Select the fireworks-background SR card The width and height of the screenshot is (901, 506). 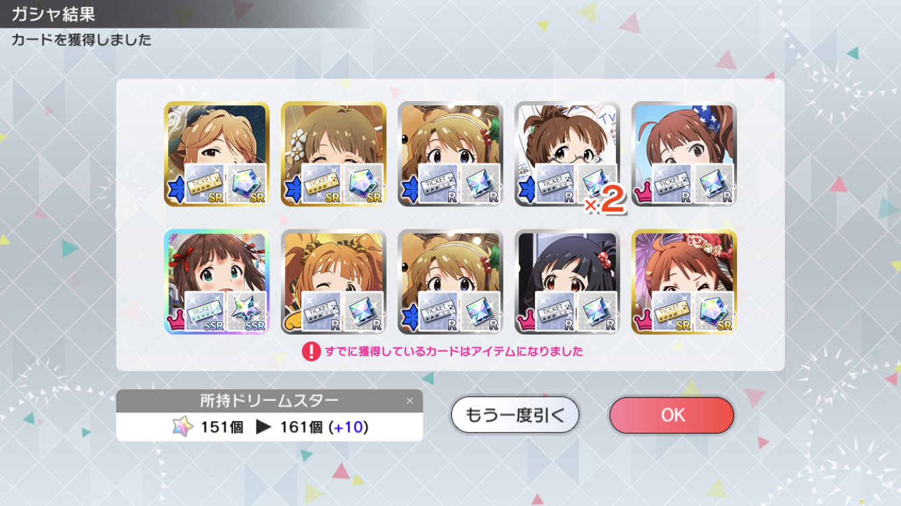click(684, 282)
